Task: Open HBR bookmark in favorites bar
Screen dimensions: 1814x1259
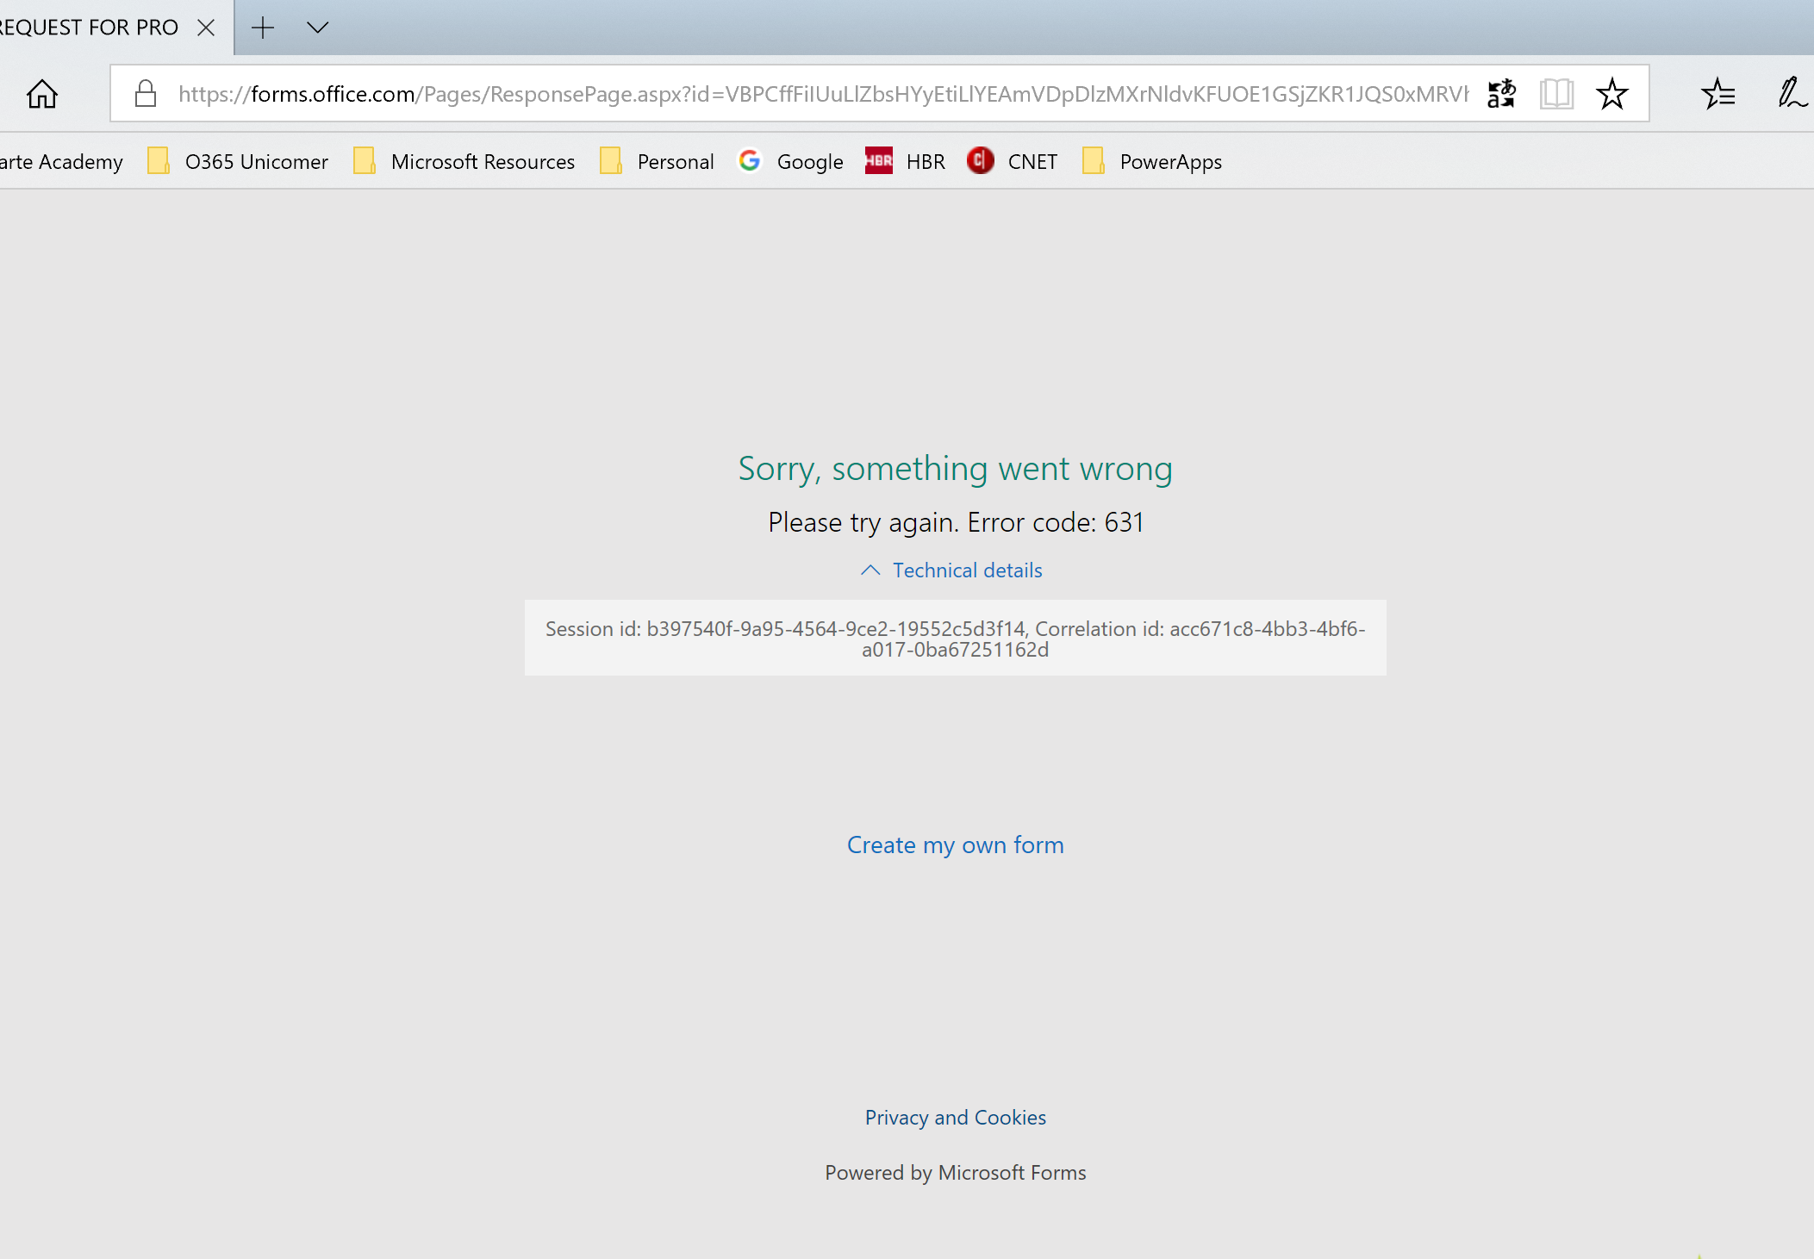Action: coord(906,162)
